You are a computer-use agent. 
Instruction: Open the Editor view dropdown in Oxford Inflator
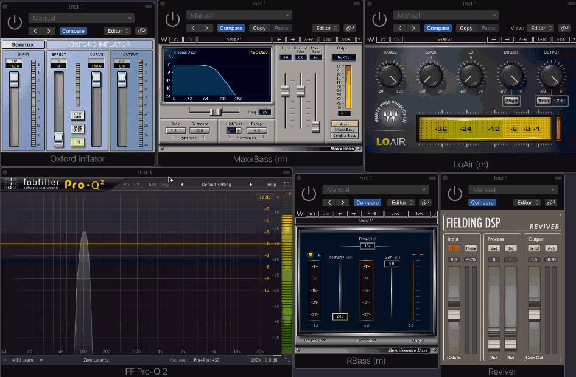(x=117, y=31)
